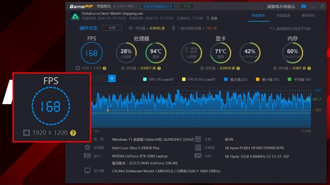Click DeltaForceClient-Win64-Shipping.exe title

point(112,13)
